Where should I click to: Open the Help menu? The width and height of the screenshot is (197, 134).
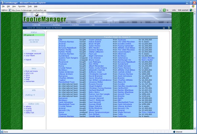(x=36, y=7)
